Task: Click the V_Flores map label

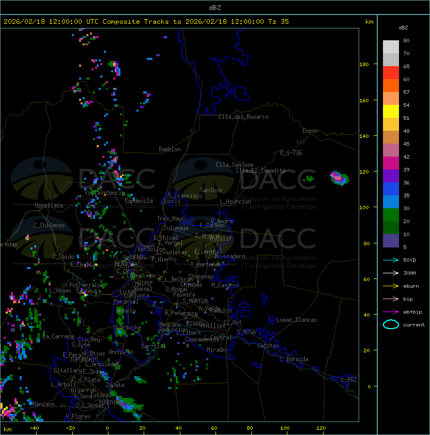Action: (78, 416)
